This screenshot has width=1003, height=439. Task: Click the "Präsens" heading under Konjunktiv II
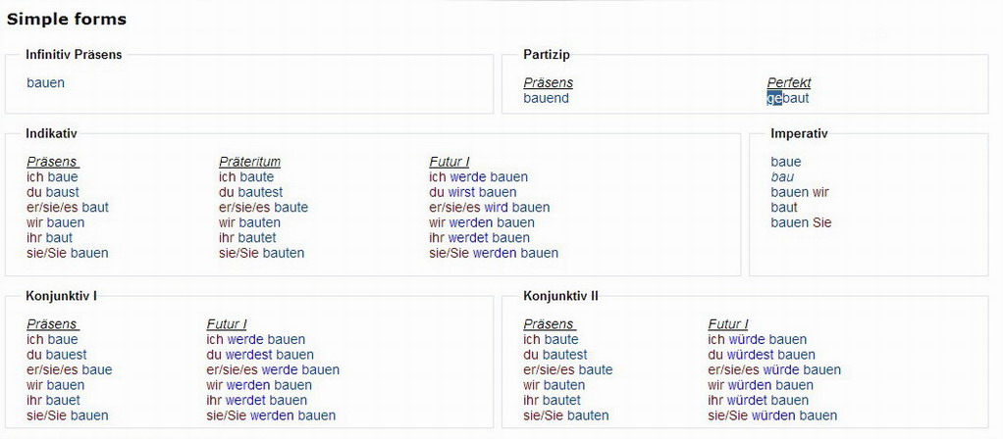point(549,324)
